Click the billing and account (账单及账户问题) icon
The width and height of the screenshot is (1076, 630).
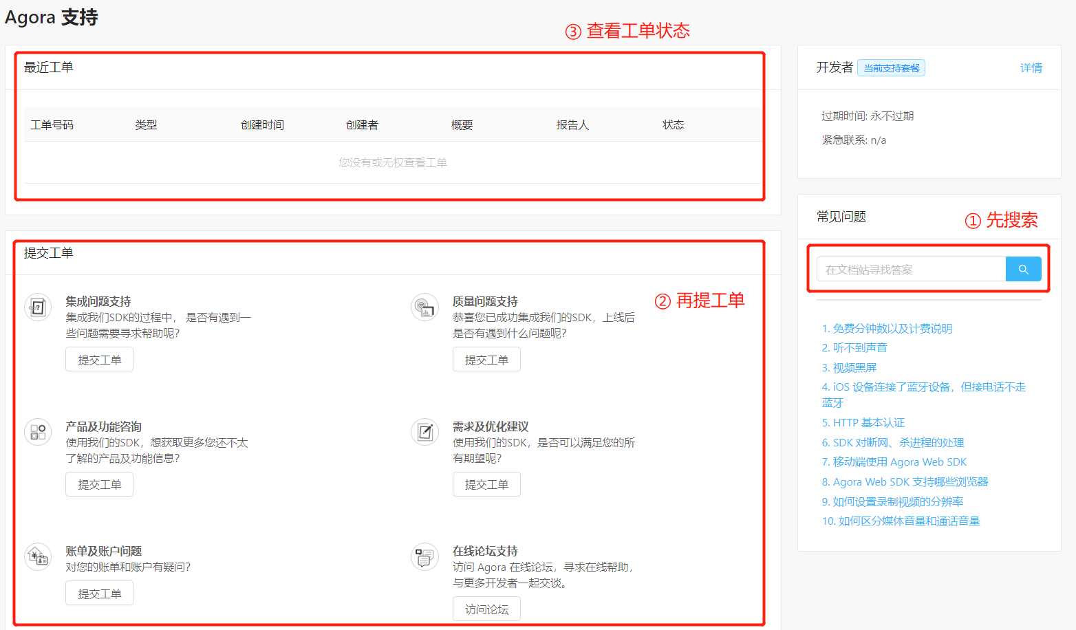(x=38, y=556)
